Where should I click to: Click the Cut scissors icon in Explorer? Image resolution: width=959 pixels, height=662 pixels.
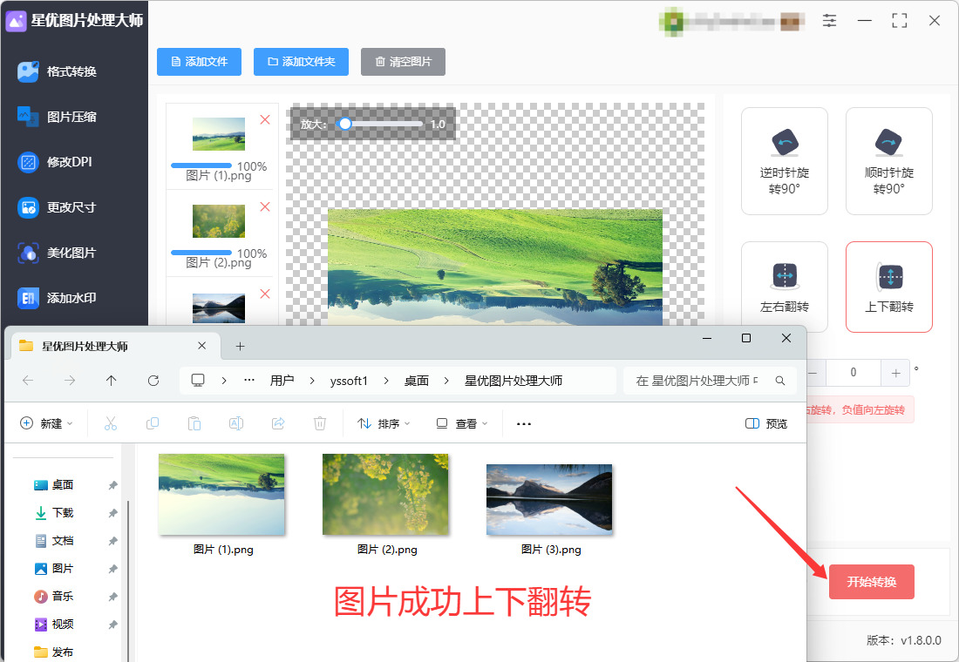111,423
